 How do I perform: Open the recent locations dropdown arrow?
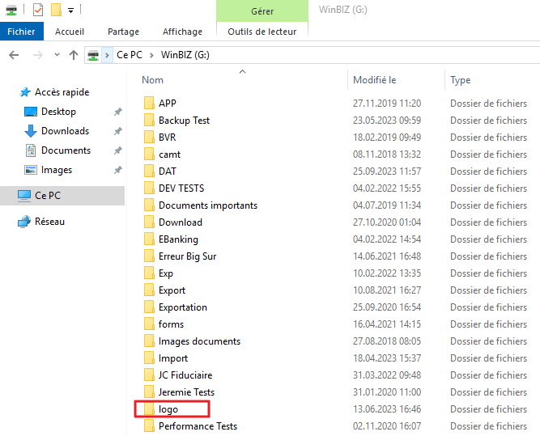(x=56, y=55)
